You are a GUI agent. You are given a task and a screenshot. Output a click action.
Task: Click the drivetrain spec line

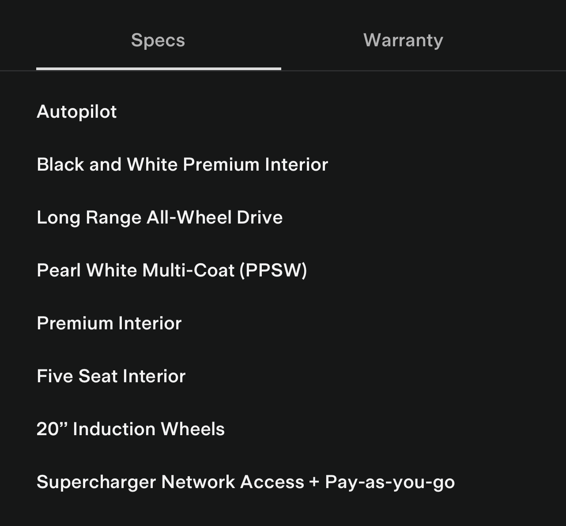coord(159,218)
